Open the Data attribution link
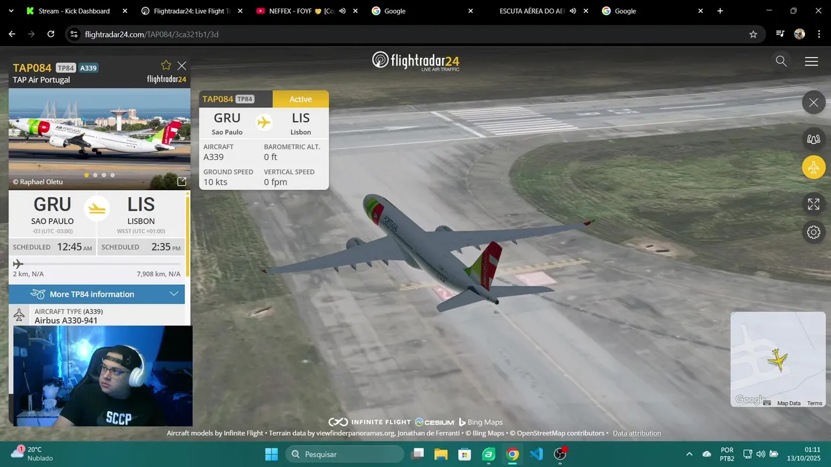 tap(637, 433)
